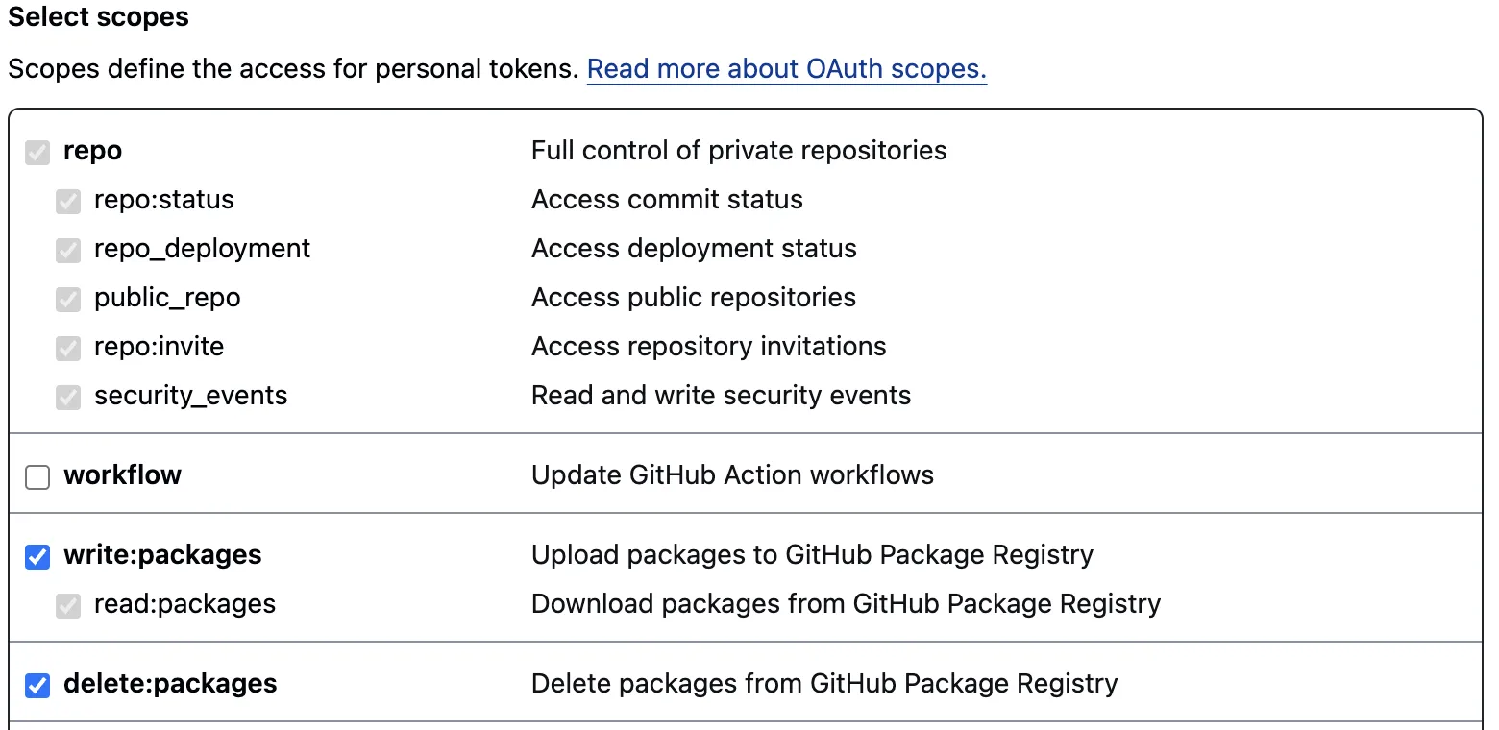
Task: Click the Full control of private repositories text
Action: 739,151
